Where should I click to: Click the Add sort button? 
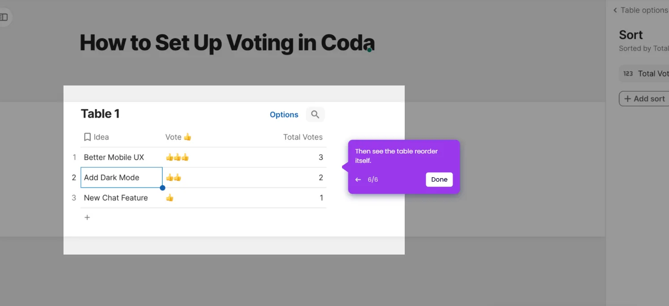coord(644,99)
